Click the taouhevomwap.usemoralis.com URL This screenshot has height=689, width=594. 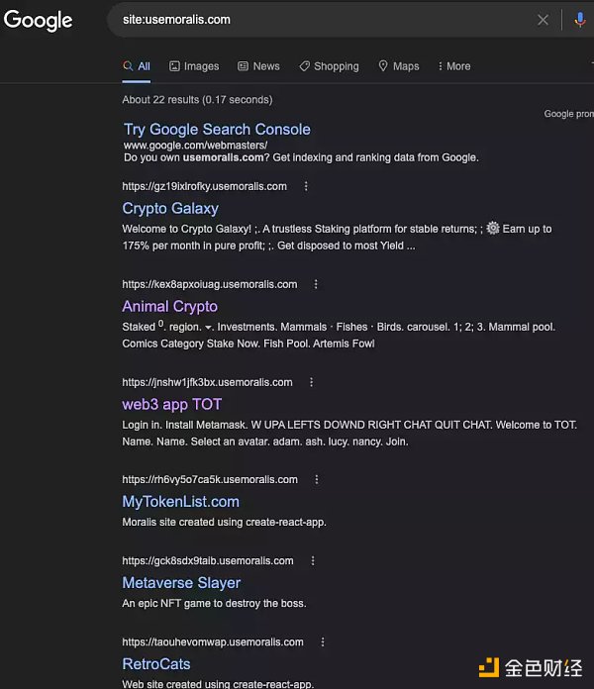[213, 642]
